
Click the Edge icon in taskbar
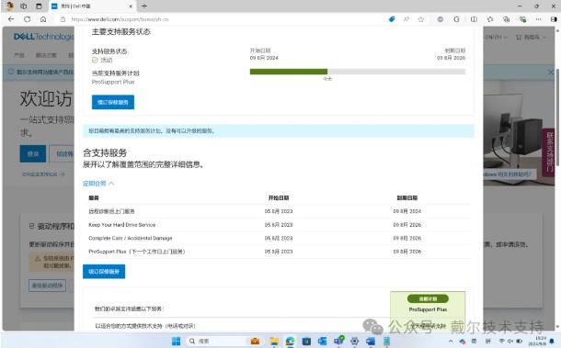(291, 341)
